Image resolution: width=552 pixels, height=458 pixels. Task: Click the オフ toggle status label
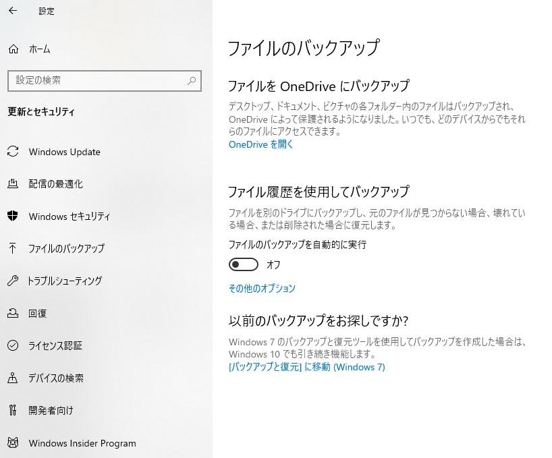[273, 264]
